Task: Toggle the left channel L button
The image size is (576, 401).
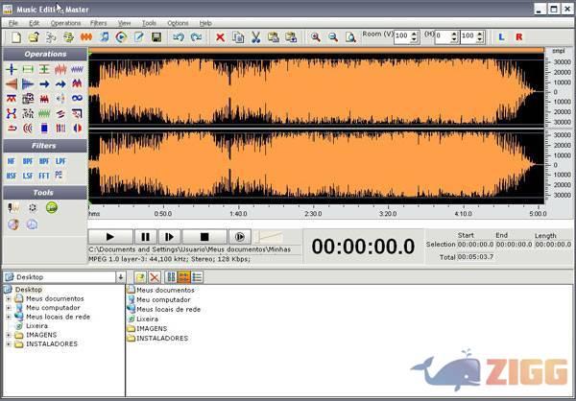Action: [501, 37]
